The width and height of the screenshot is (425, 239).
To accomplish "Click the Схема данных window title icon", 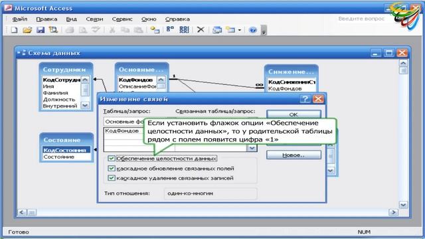I will pyautogui.click(x=21, y=52).
